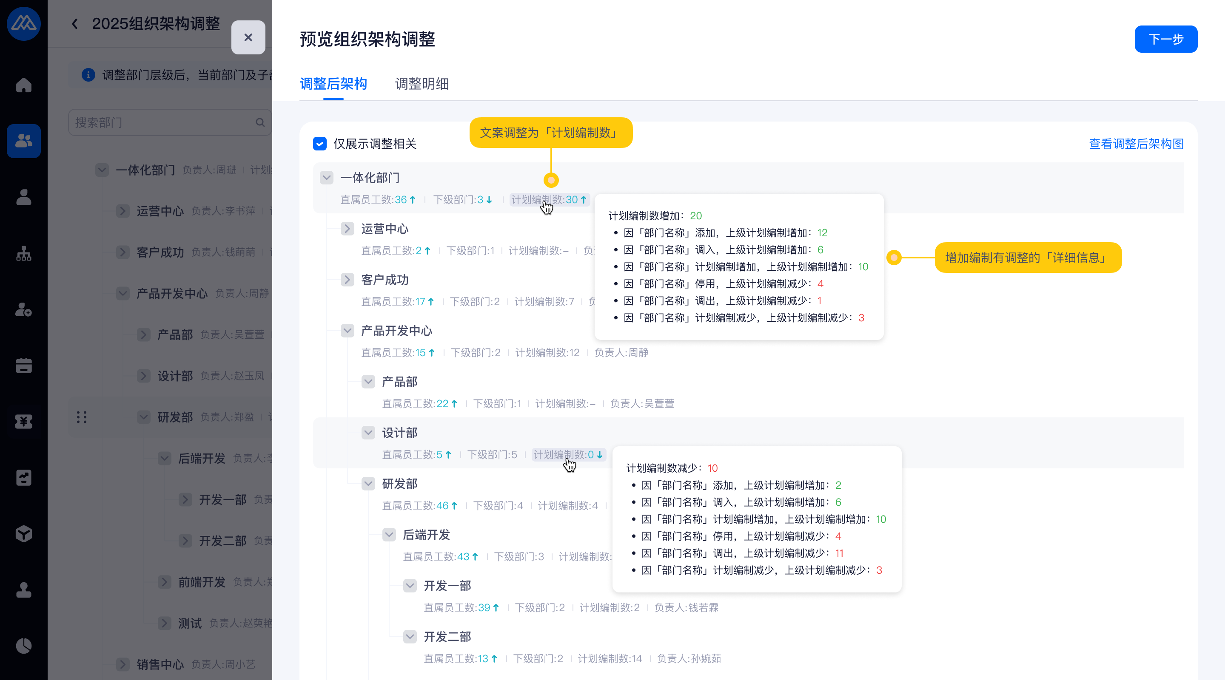1225x680 pixels.
Task: Click the 下一步 button
Action: coord(1165,39)
